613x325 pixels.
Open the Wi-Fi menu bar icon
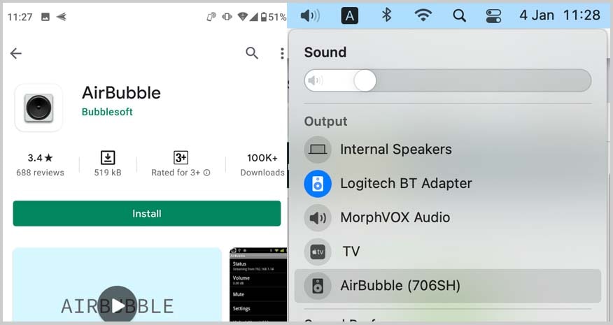click(423, 15)
